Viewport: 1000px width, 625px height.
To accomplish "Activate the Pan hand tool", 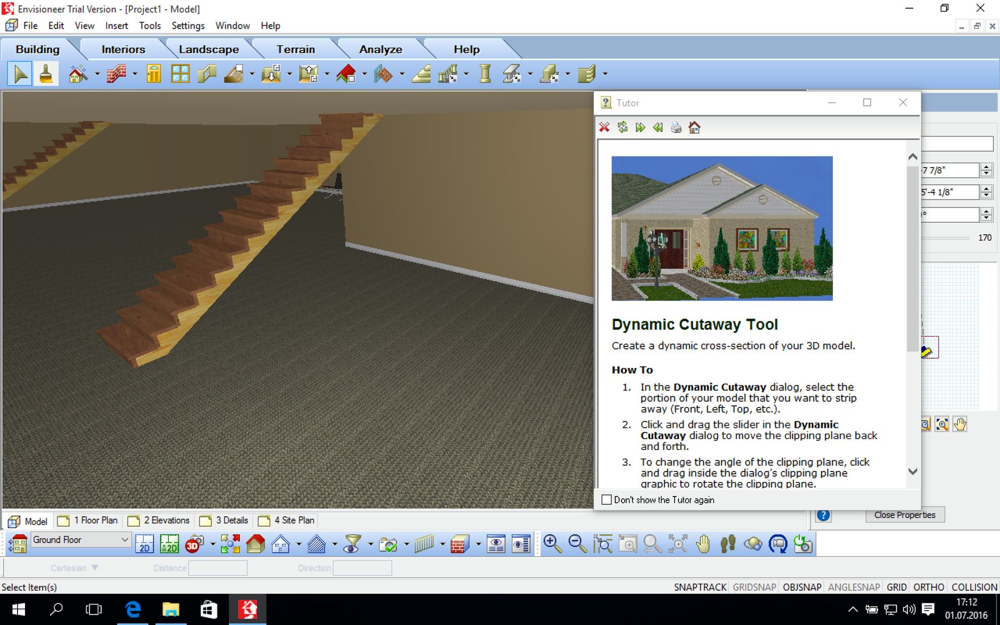I will pyautogui.click(x=703, y=544).
